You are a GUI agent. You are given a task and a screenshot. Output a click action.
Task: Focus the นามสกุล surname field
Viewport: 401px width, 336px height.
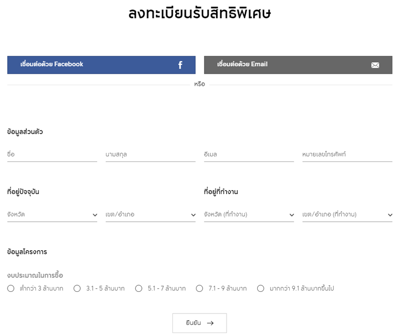[x=150, y=154]
